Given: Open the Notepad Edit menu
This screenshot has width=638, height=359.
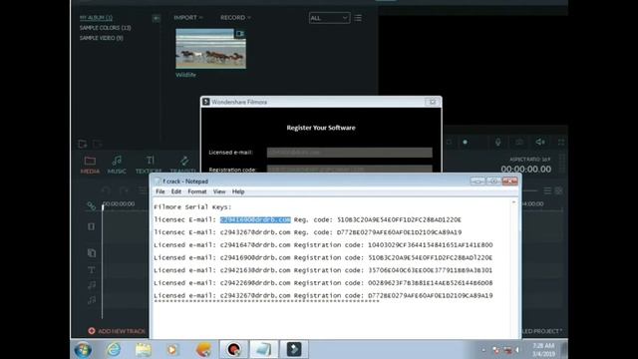Looking at the screenshot, I should 176,191.
